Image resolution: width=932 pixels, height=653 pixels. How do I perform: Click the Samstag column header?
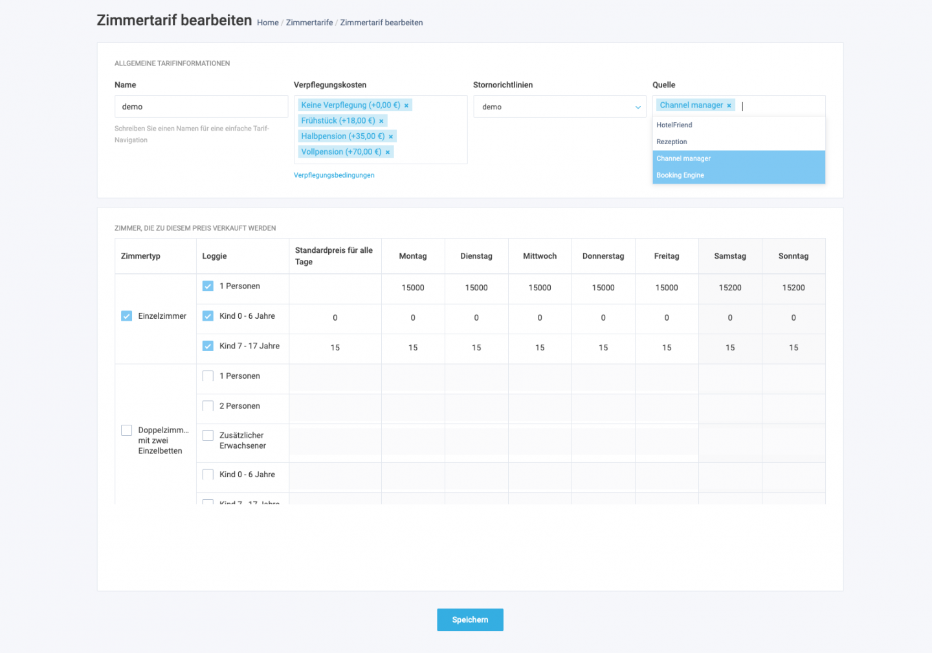(730, 256)
